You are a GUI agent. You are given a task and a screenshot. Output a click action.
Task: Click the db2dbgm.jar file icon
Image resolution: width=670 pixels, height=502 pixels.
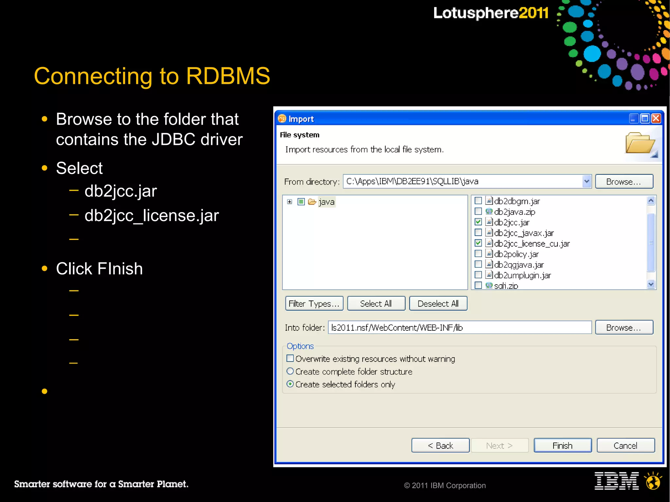[489, 200]
